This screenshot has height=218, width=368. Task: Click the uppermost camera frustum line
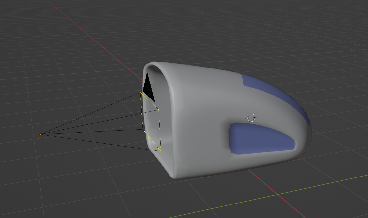pyautogui.click(x=89, y=114)
